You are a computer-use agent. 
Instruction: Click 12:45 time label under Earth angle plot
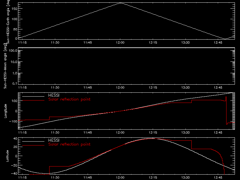click(x=218, y=42)
